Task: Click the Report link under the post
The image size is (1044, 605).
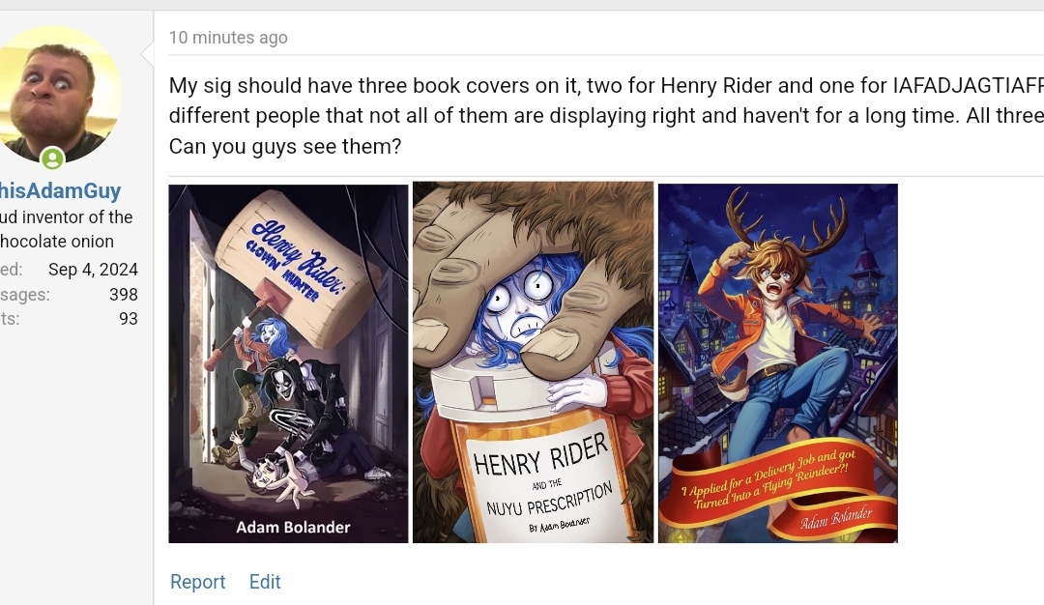Action: coord(198,582)
